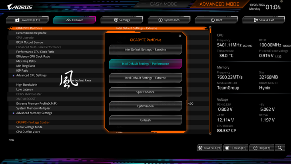
Task: Click the date and time display
Action: pyautogui.click(x=265, y=7)
